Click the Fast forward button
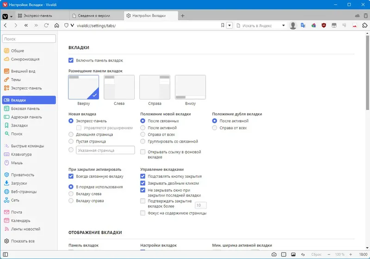Viewport: 370px width, 259px height. click(x=36, y=25)
